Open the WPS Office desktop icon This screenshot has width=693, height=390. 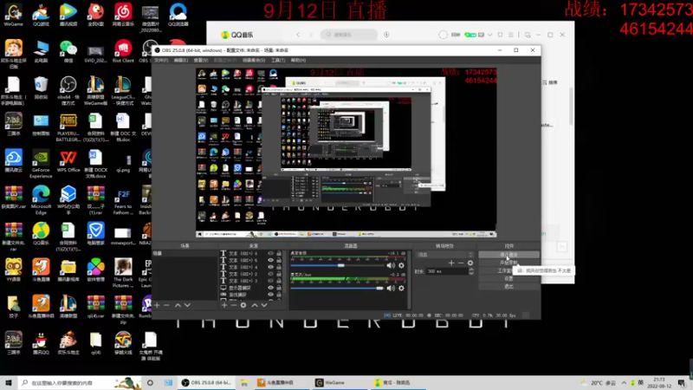[68, 161]
